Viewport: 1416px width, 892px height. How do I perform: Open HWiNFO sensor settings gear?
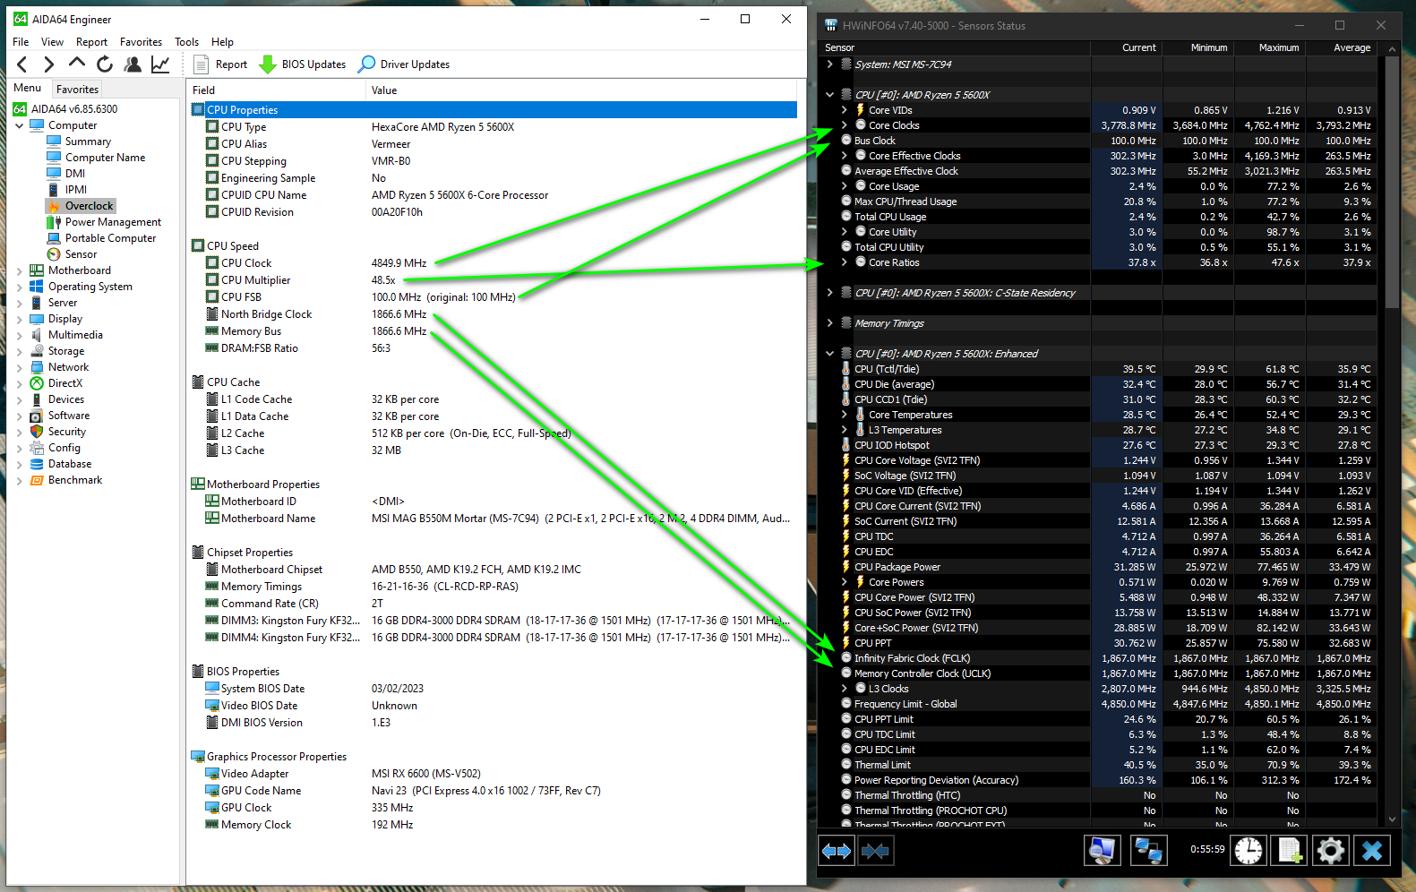tap(1331, 850)
